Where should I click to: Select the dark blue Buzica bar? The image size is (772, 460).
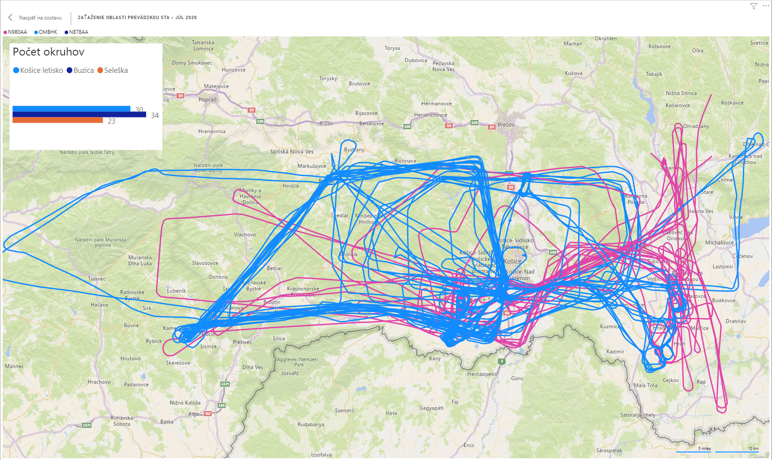coord(79,114)
